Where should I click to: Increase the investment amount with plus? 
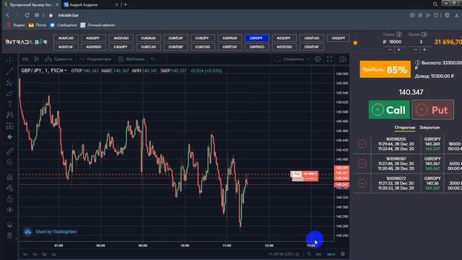pos(399,50)
